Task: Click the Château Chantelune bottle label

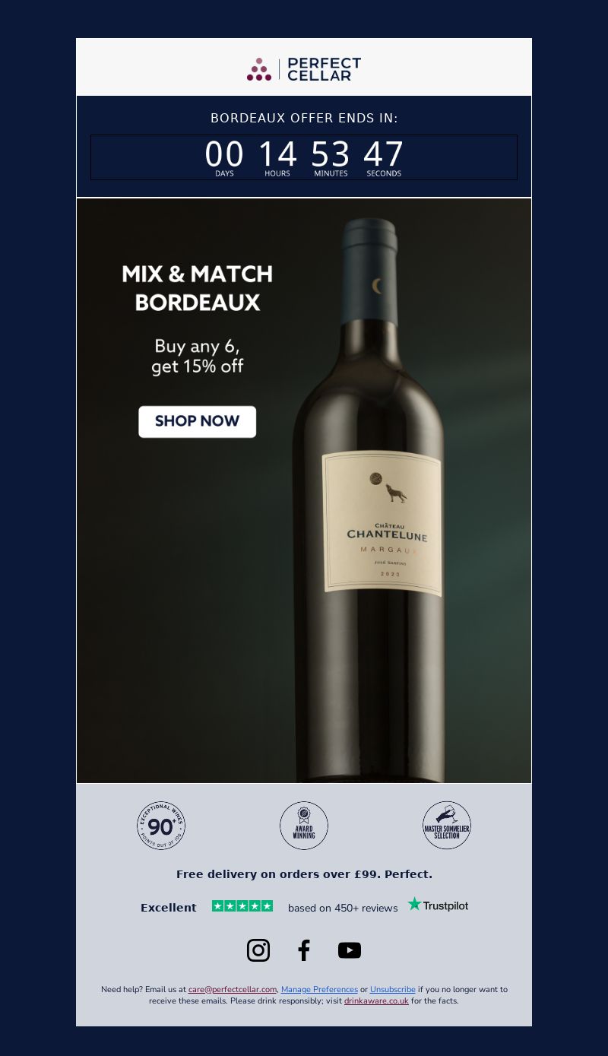Action: pyautogui.click(x=382, y=522)
